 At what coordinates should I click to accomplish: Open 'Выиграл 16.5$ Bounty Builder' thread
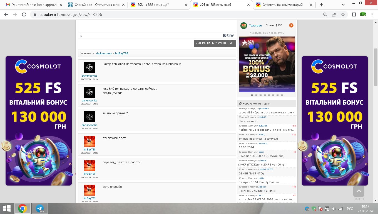point(259,182)
